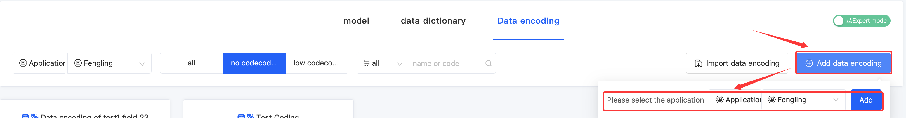Choose the plain "all" segment option

point(191,63)
